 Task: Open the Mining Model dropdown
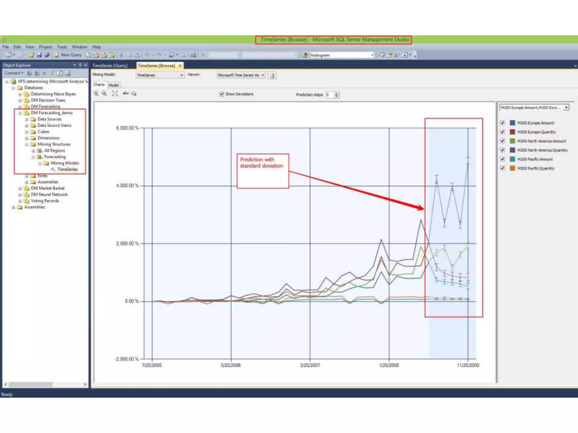click(x=182, y=75)
